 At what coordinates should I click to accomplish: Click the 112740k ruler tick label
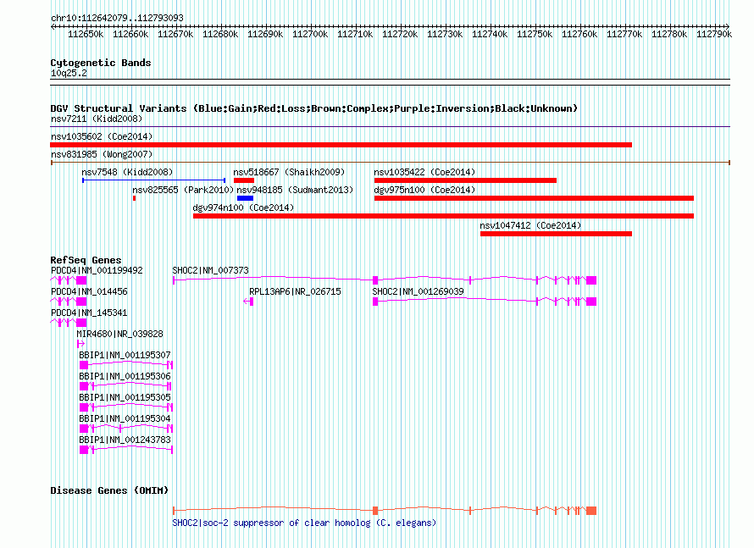point(490,34)
